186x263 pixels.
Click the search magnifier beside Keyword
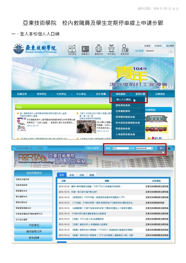tap(171, 51)
